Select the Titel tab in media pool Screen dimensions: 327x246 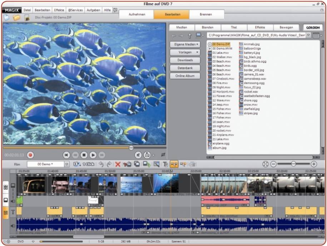pos(234,27)
